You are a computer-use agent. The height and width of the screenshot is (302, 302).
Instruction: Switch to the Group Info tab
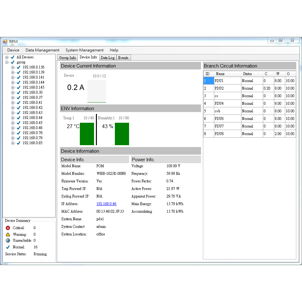pos(68,57)
